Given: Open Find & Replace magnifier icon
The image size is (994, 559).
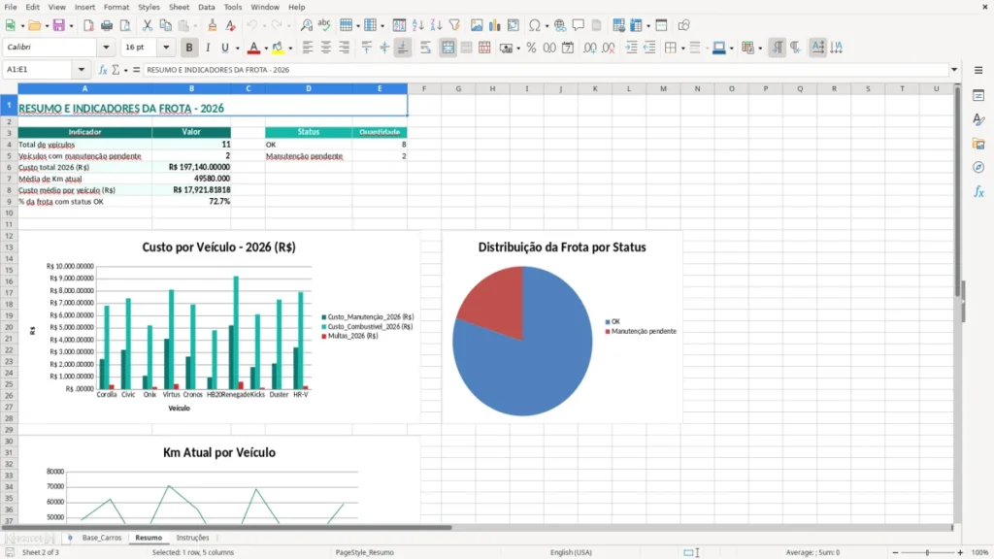Looking at the screenshot, I should (x=306, y=25).
